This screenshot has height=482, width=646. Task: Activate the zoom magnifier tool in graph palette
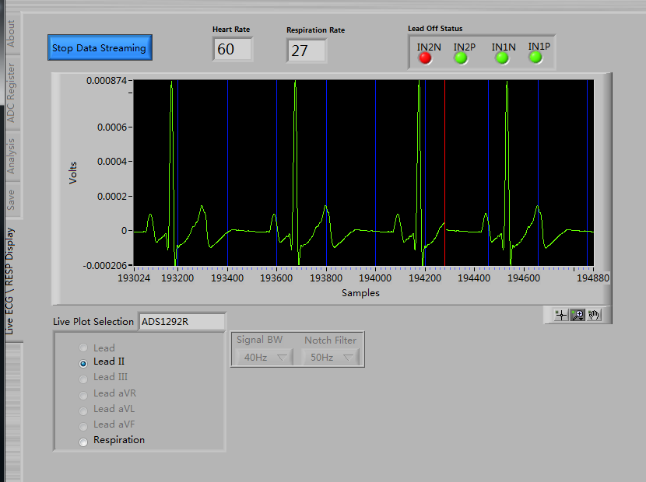[578, 316]
